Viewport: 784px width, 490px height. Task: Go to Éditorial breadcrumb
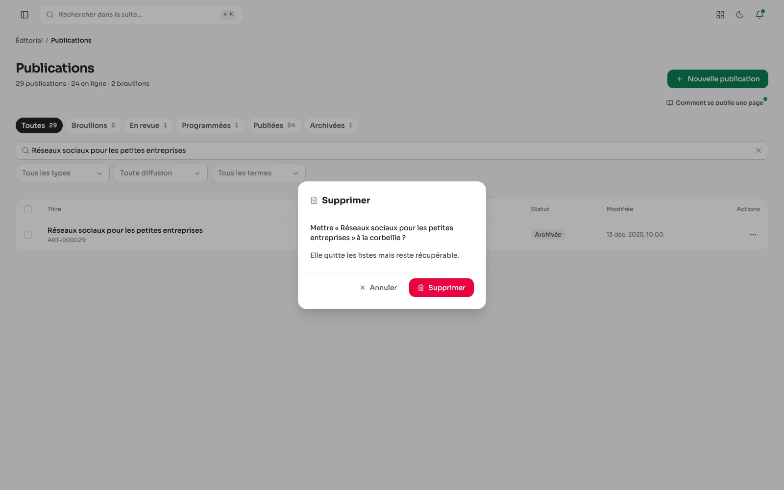[x=29, y=40]
